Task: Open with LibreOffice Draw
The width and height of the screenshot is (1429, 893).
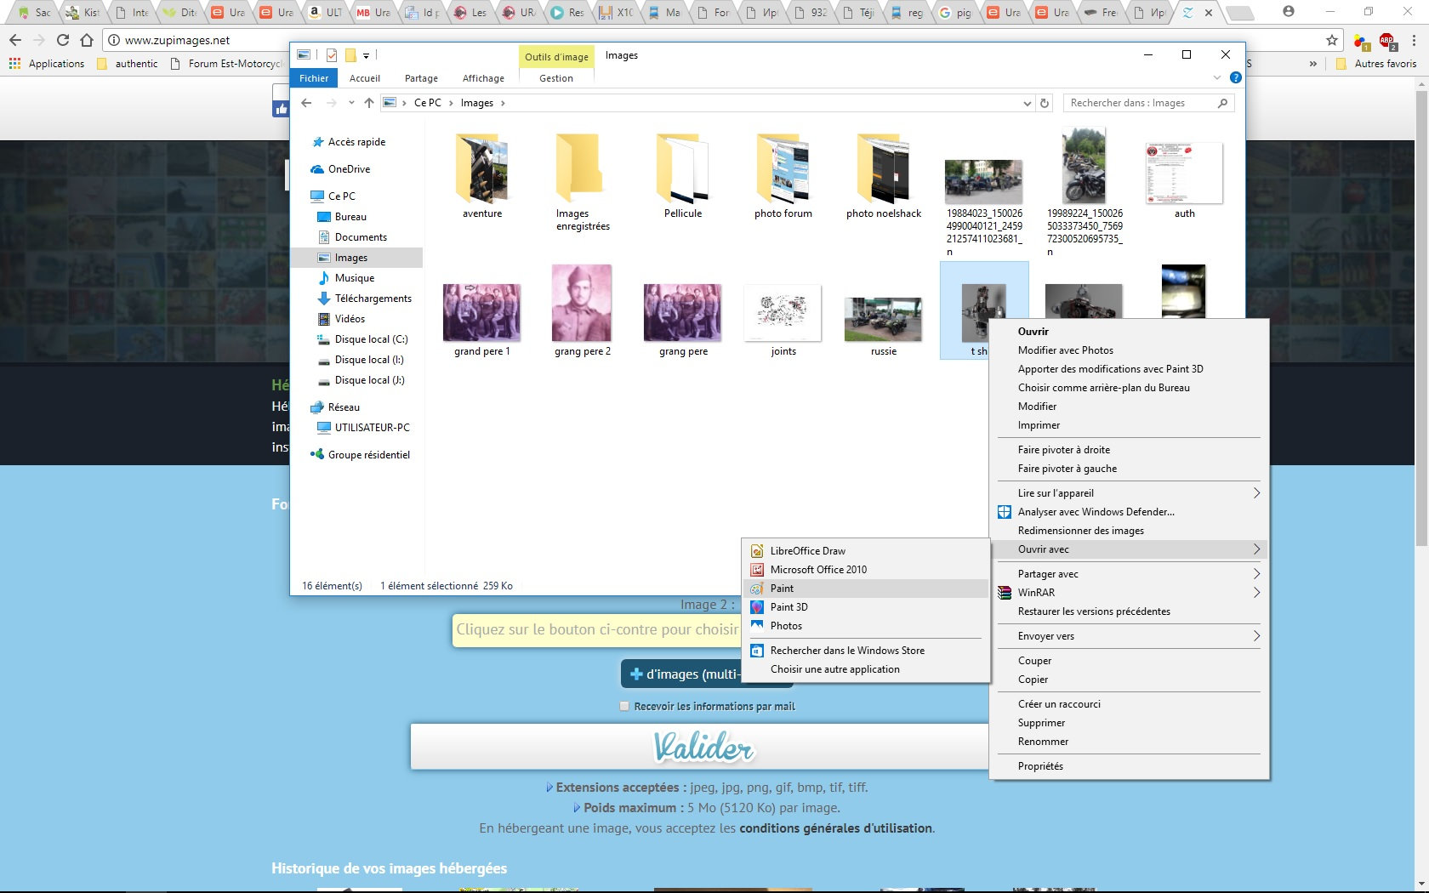Action: point(866,551)
